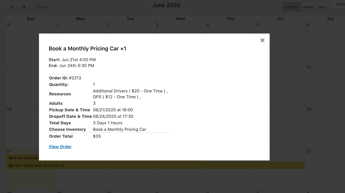Select the 4p Book a Monthly event
Image resolution: width=345 pixels, height=193 pixels.
tap(23, 158)
